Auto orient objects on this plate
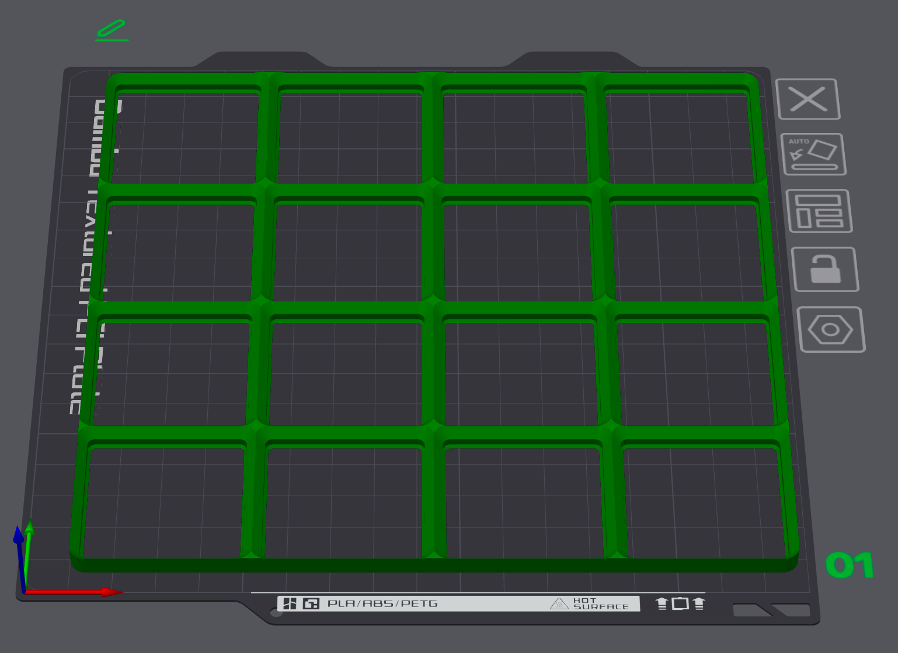The width and height of the screenshot is (898, 653). [813, 155]
